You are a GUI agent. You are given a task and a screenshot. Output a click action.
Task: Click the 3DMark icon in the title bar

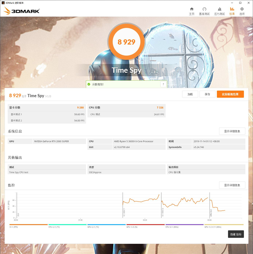tap(3, 3)
